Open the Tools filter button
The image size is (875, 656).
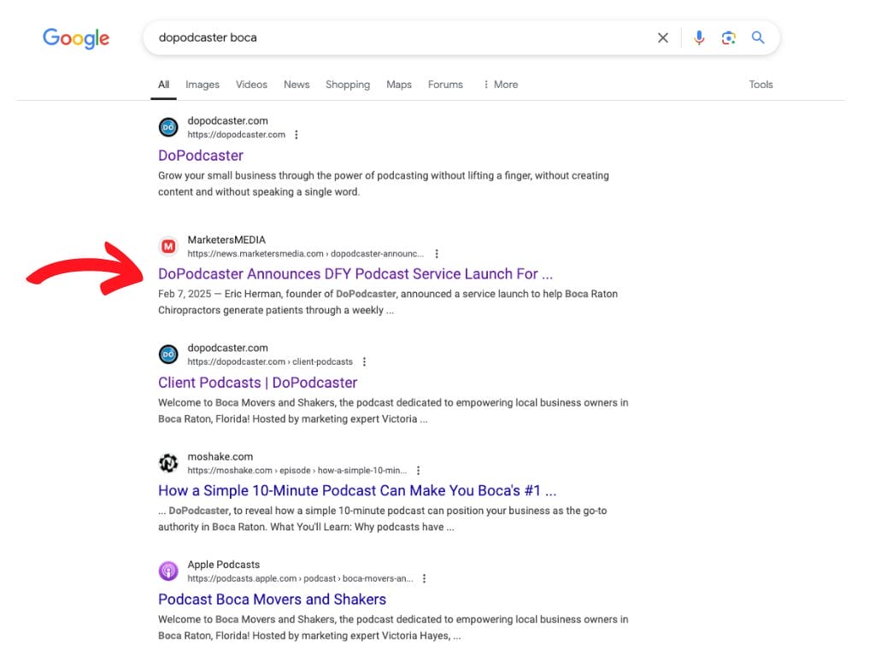point(760,85)
